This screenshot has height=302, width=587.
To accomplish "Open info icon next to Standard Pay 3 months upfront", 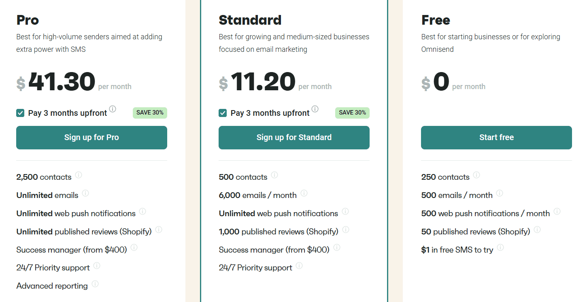I will (315, 109).
